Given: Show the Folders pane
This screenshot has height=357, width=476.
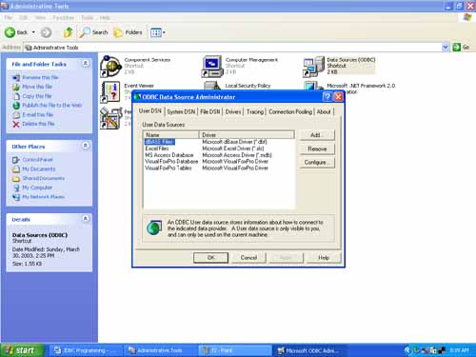Looking at the screenshot, I should tap(128, 32).
